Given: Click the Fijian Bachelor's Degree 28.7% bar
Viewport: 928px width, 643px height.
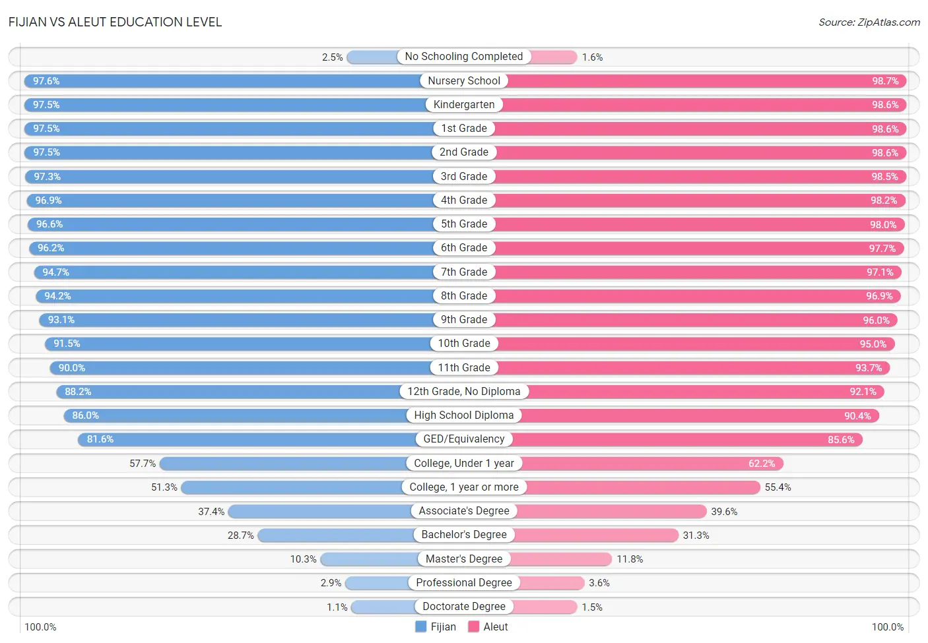Looking at the screenshot, I should 360,535.
